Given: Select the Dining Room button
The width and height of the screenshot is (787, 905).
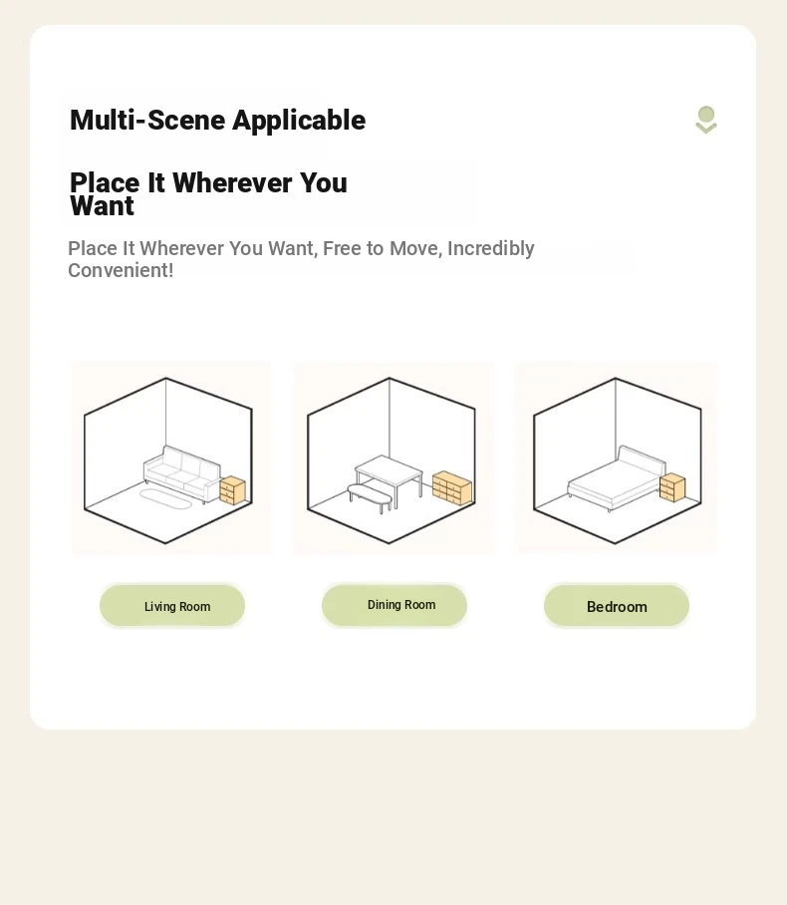Looking at the screenshot, I should click(x=394, y=605).
